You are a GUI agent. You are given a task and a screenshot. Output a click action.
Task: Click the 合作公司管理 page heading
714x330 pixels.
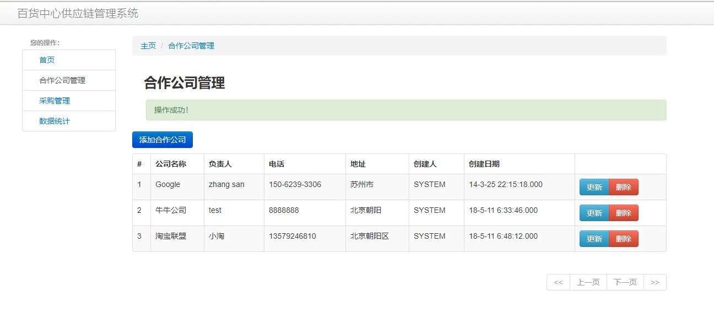pos(185,83)
